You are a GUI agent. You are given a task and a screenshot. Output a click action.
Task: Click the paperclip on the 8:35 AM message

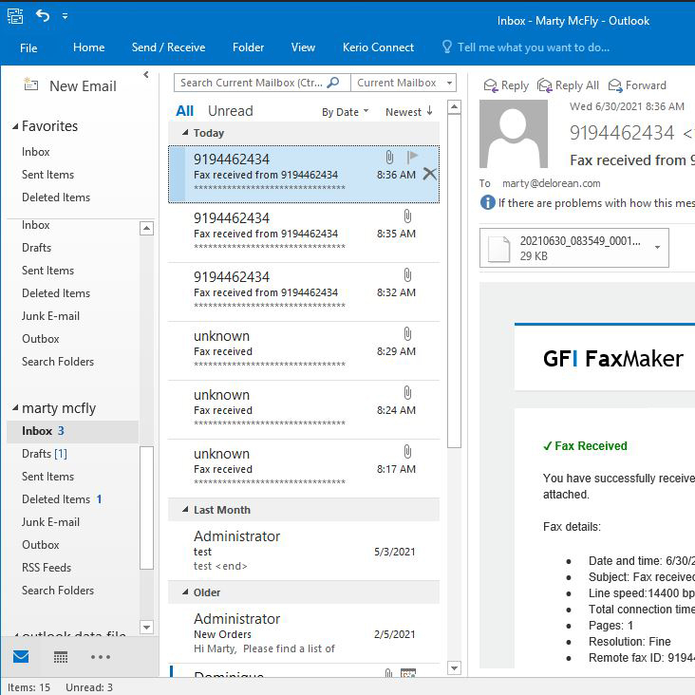click(407, 216)
